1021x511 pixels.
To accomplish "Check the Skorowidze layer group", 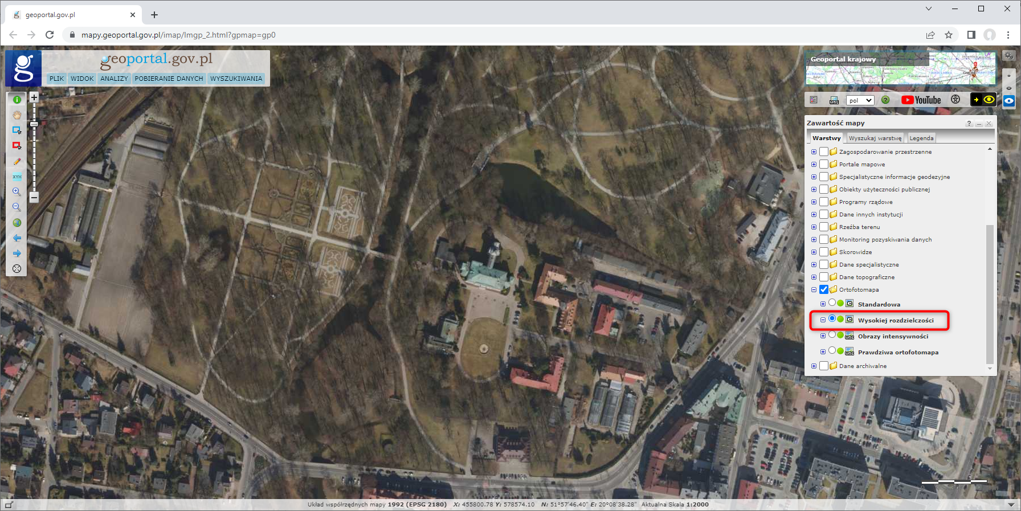I will (824, 252).
